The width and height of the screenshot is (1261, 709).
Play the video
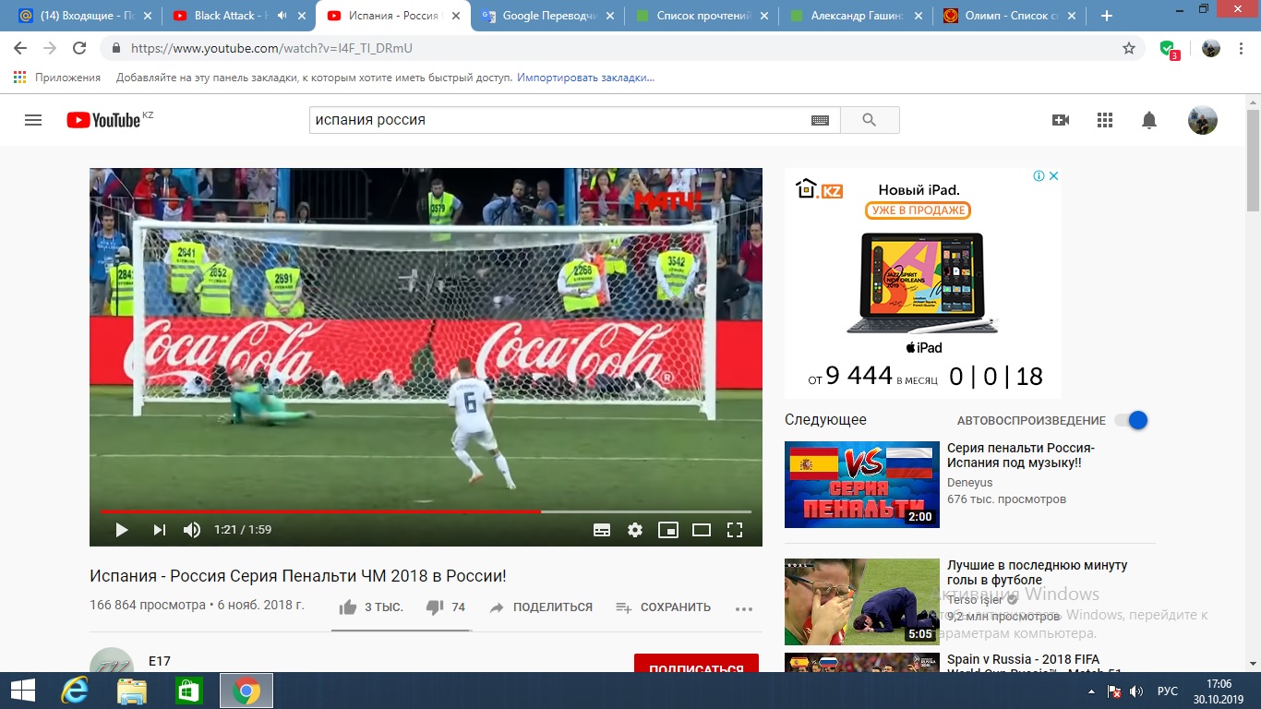click(x=122, y=530)
